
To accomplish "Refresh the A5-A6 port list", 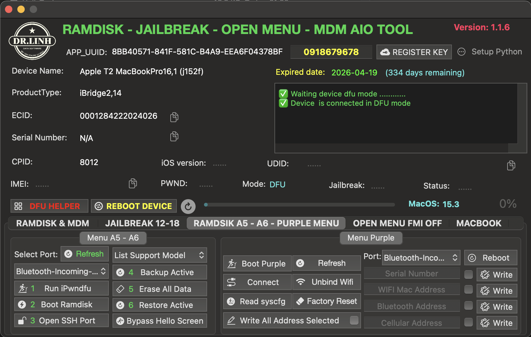I will tap(85, 254).
